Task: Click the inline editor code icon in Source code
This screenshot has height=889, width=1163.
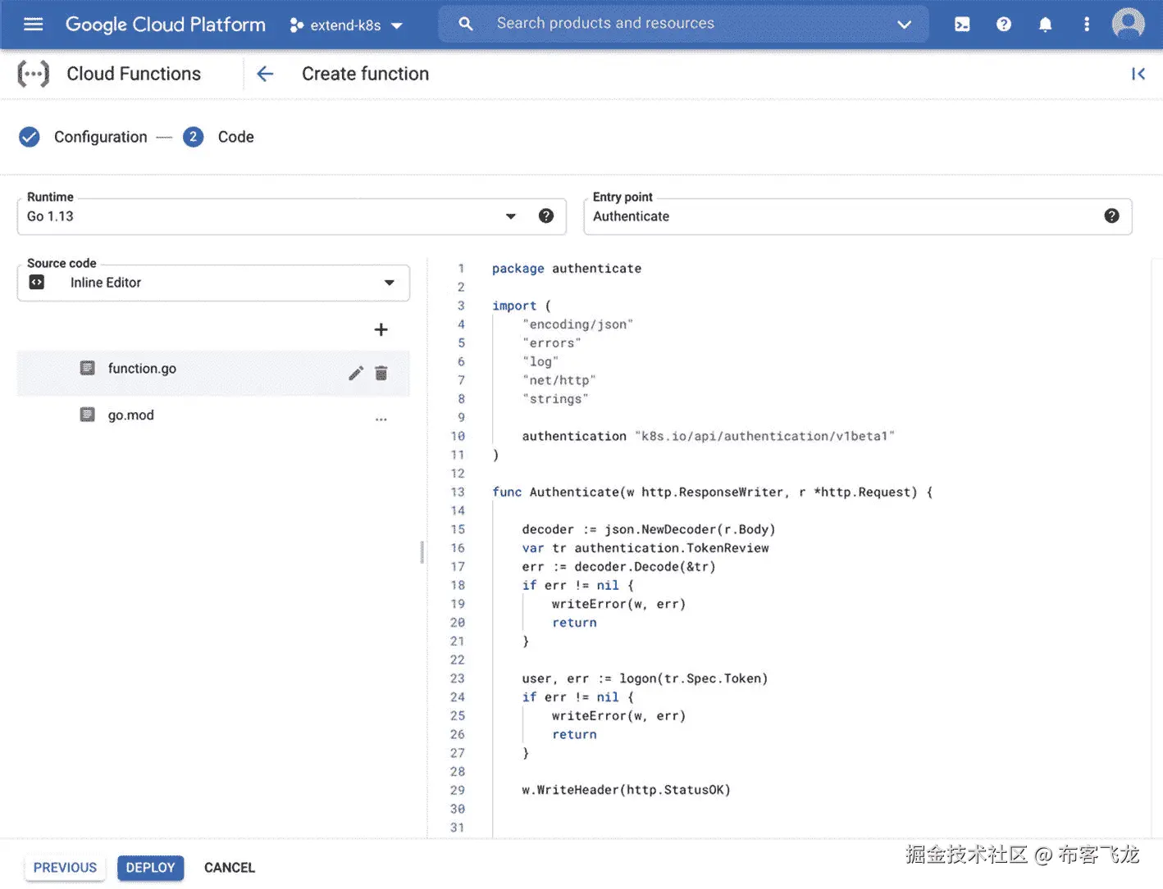Action: pos(37,282)
